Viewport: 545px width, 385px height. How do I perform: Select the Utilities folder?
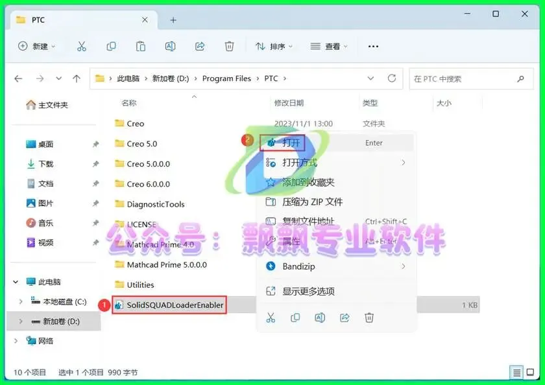134,285
